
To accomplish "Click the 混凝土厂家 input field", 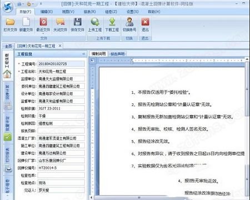I will coord(61,138).
